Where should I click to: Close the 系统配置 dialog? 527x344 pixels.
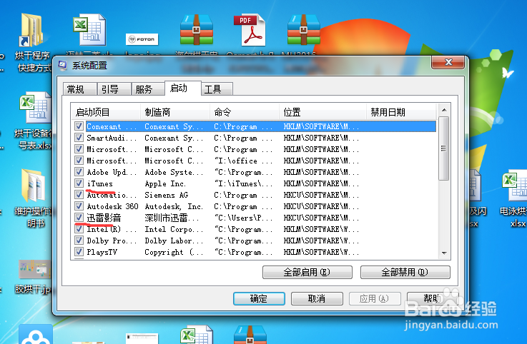coord(448,62)
